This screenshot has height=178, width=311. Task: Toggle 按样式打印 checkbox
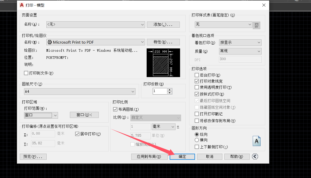point(197,94)
